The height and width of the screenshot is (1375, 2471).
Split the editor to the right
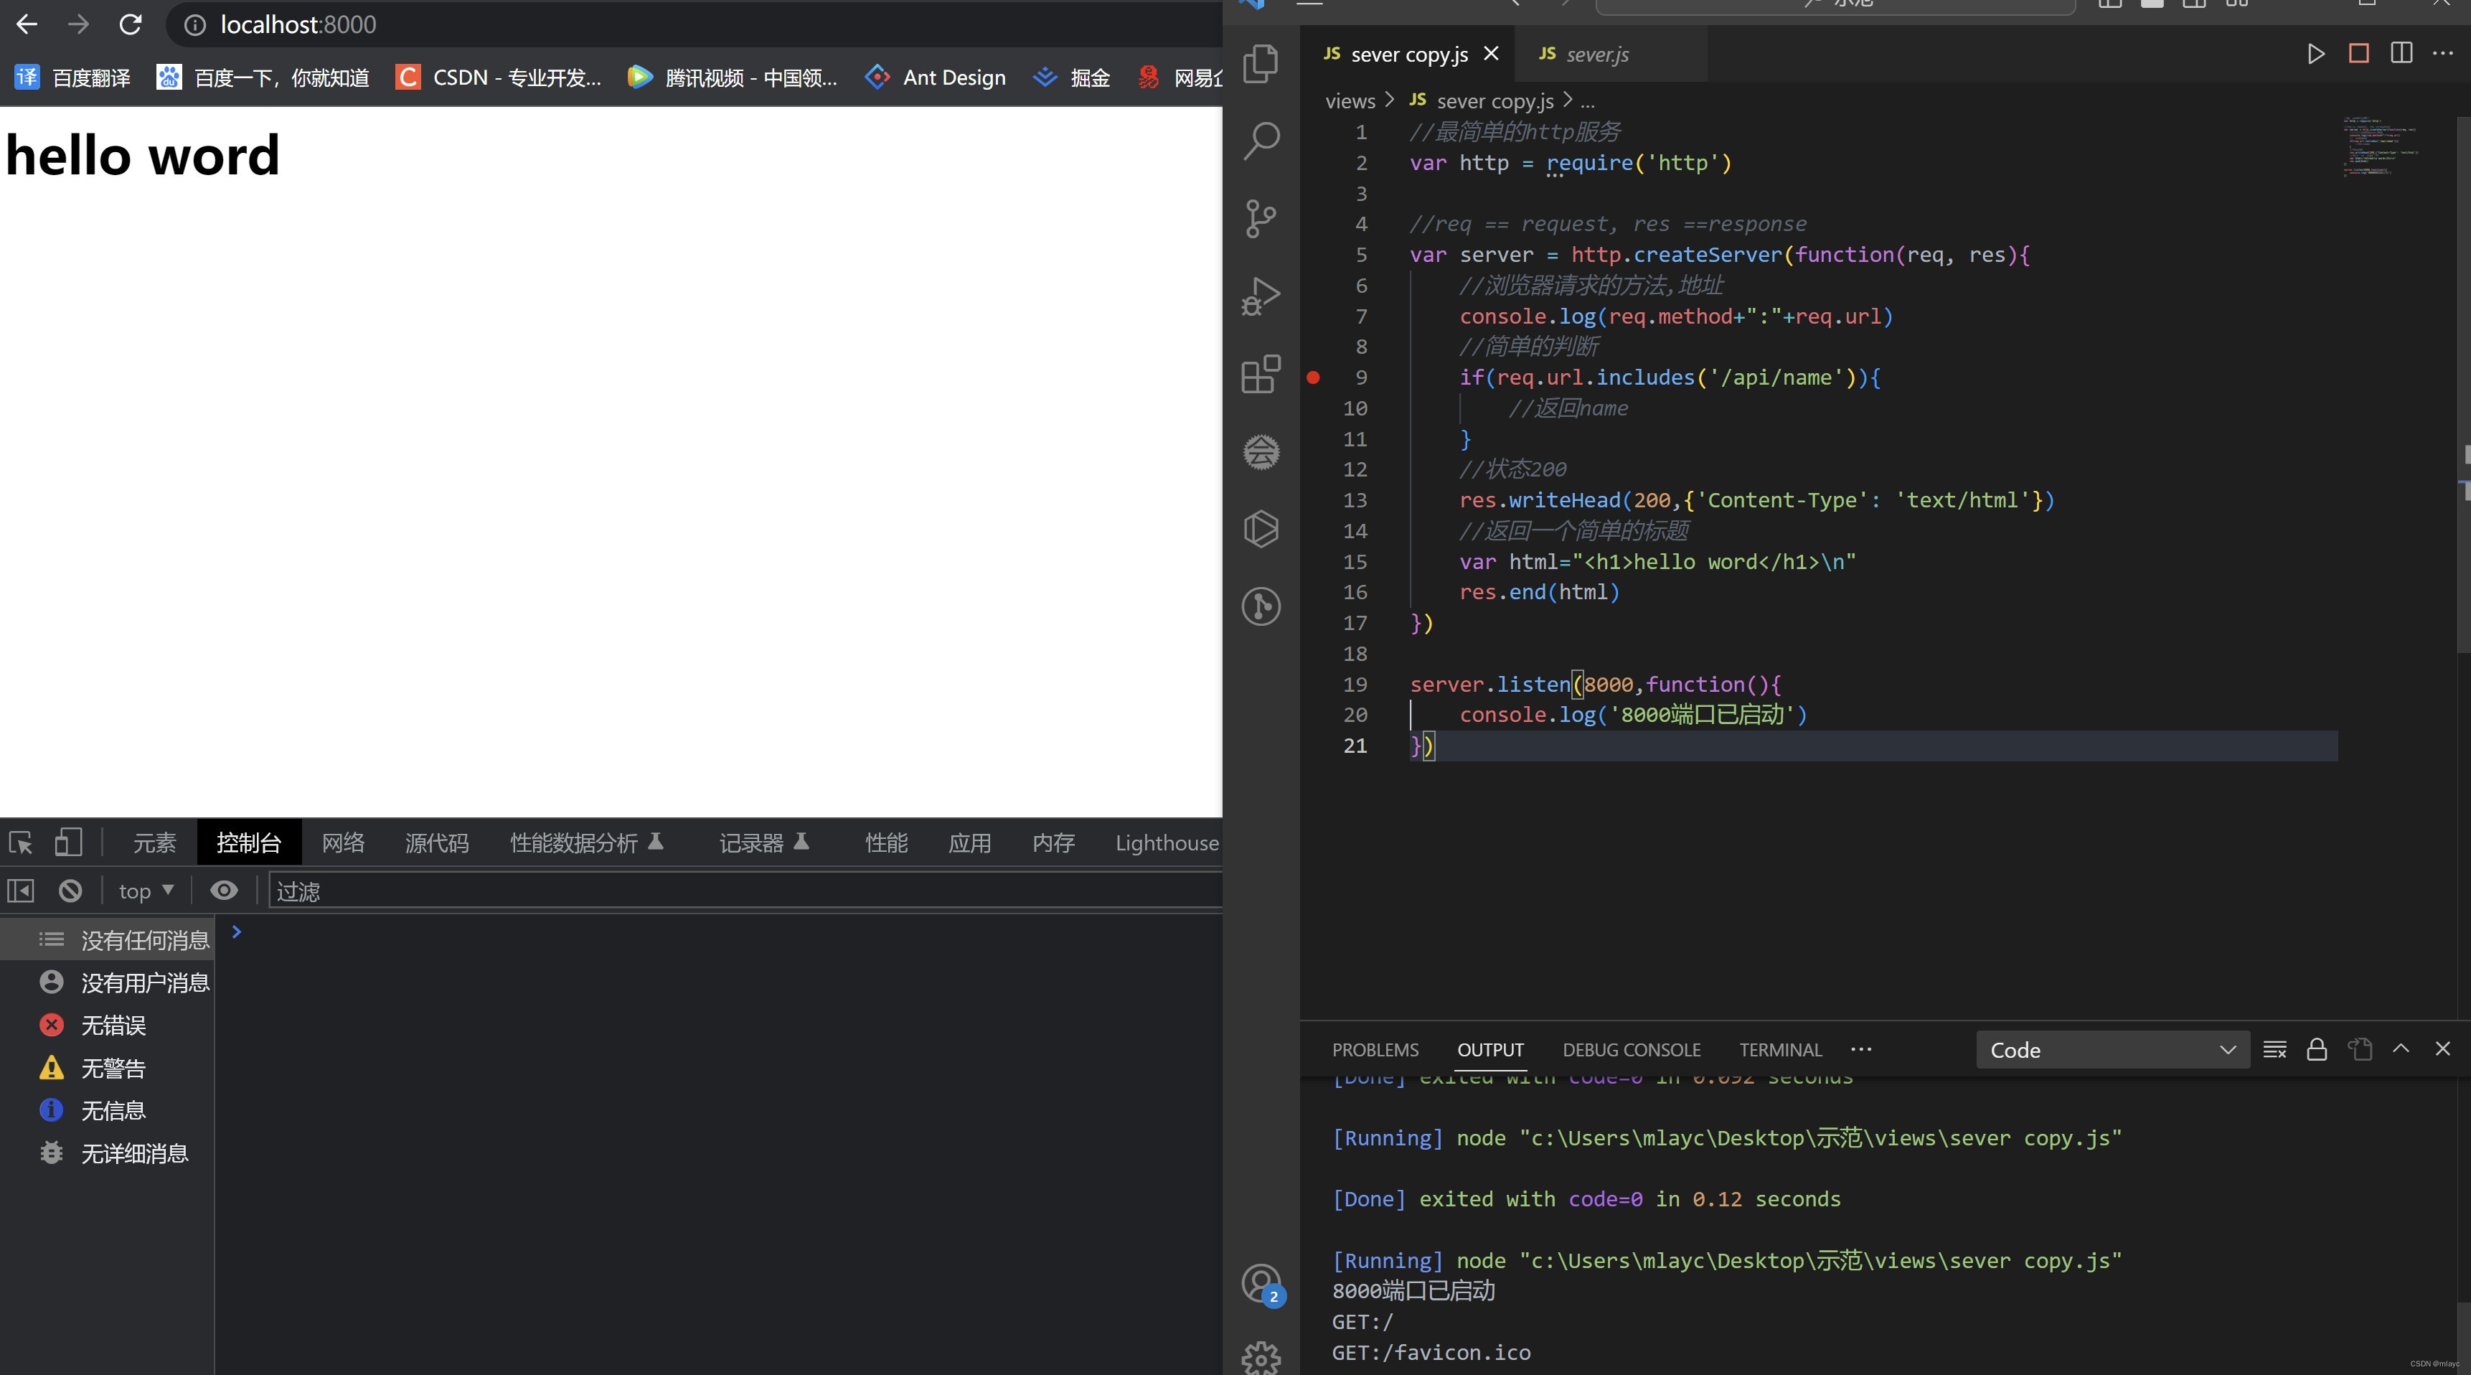click(x=2401, y=54)
